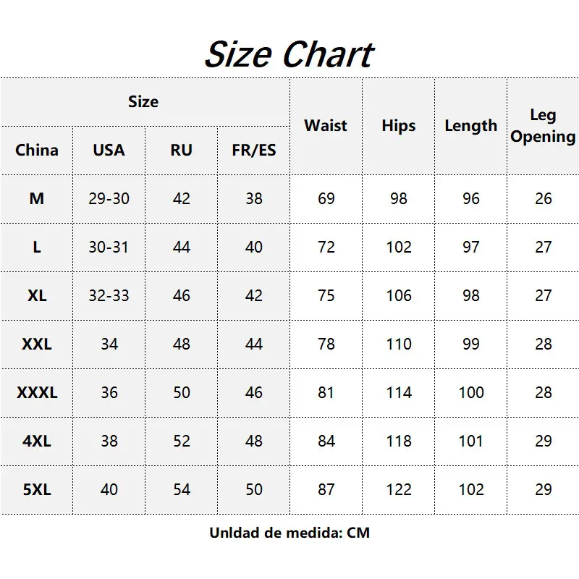Click the RU column header
Image resolution: width=579 pixels, height=579 pixels.
pyautogui.click(x=181, y=151)
